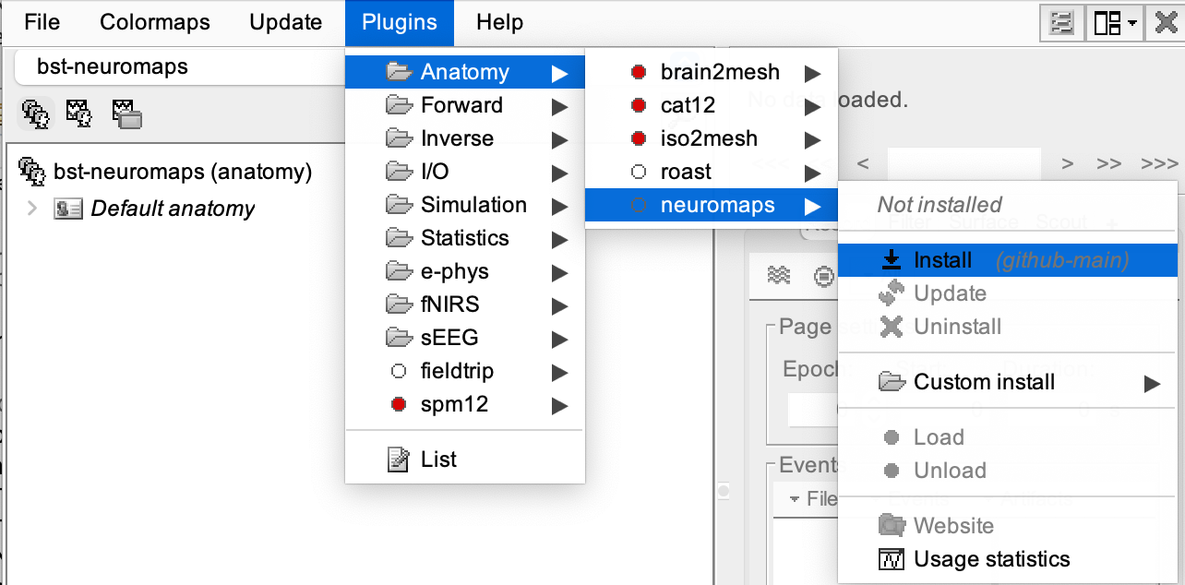Click Install download icon for neuromaps
Viewport: 1185px width, 585px height.
click(892, 260)
